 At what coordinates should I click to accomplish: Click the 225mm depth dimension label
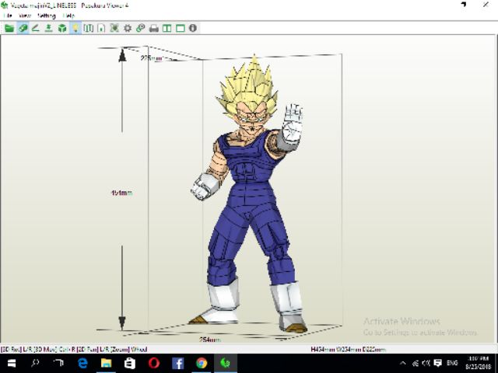tap(152, 58)
